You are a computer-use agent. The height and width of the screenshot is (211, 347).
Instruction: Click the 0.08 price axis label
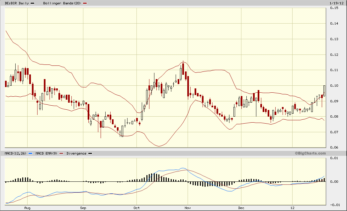tap(334, 116)
